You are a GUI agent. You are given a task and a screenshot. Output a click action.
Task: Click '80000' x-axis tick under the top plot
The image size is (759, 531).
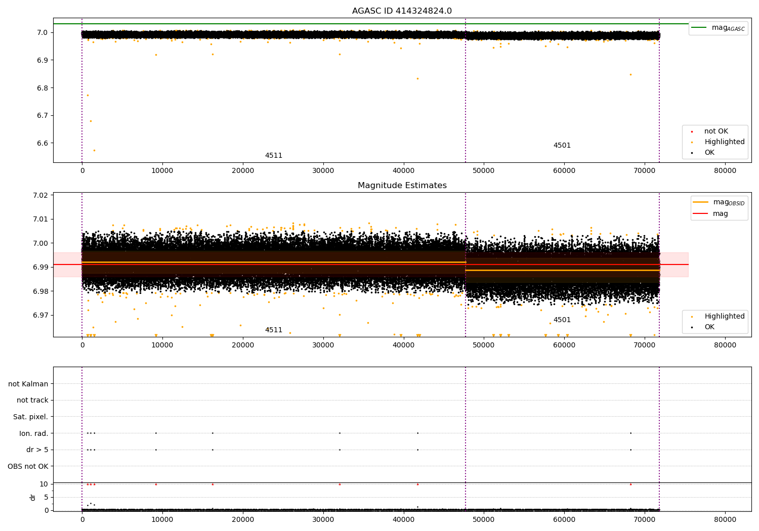click(725, 171)
